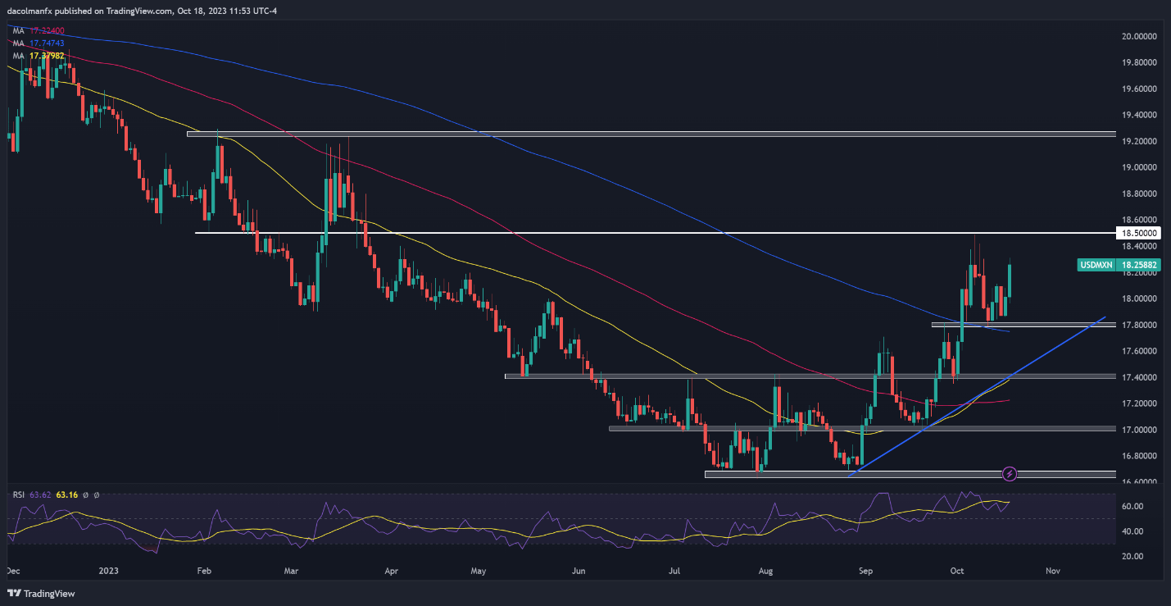Click the May date axis label
The width and height of the screenshot is (1171, 606).
479,570
